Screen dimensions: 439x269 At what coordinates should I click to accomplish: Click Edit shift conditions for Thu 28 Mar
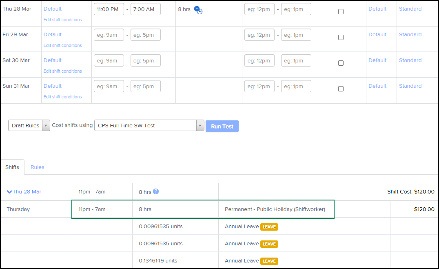(62, 20)
